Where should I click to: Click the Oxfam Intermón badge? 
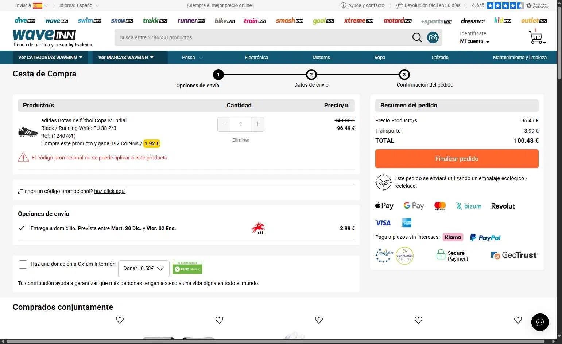(187, 268)
